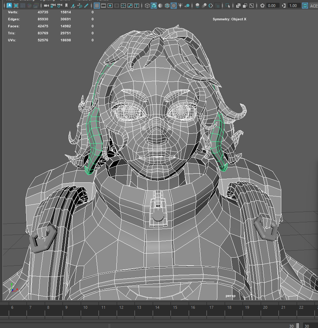
Task: Click the X-Ray Active Components icon
Action: coord(245,6)
